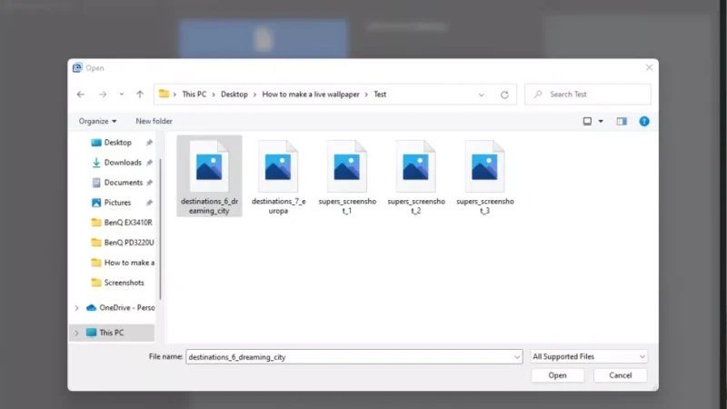Expand the view options dropdown
Image resolution: width=727 pixels, height=409 pixels.
coord(601,121)
